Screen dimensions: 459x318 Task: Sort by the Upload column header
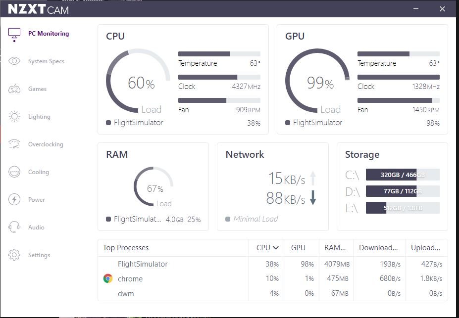tap(425, 248)
